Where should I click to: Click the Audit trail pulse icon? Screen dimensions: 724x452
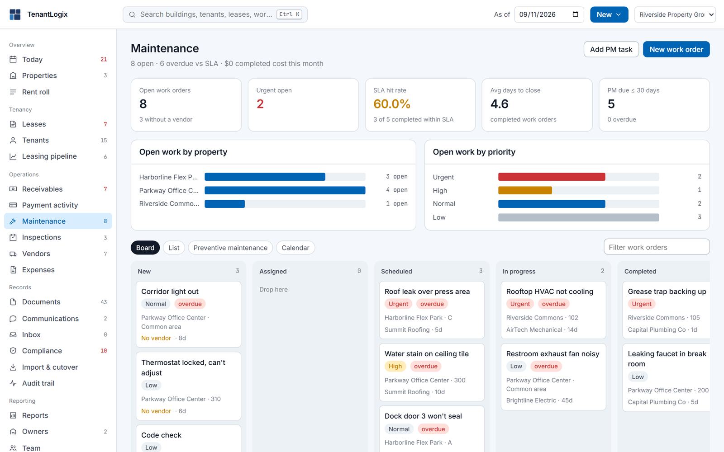[x=13, y=383]
